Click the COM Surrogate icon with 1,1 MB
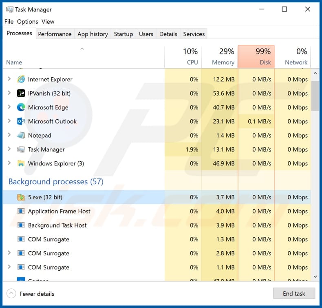322x308 pixels. (x=21, y=267)
